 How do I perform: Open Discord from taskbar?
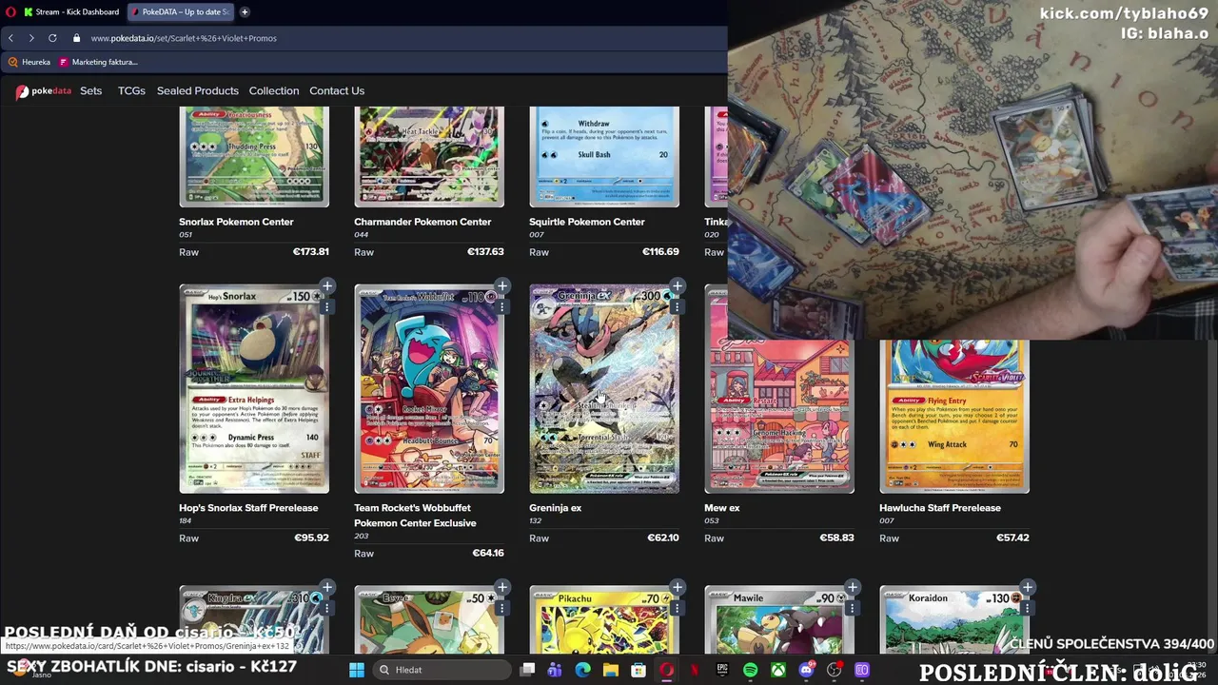(x=806, y=670)
